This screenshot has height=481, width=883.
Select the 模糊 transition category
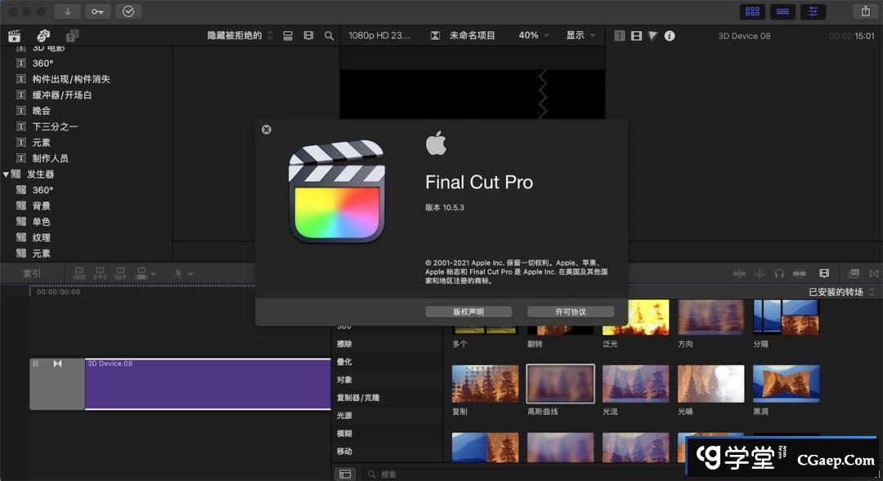(x=344, y=434)
